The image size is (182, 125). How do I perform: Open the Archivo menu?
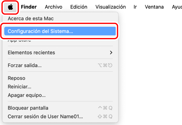point(53,7)
